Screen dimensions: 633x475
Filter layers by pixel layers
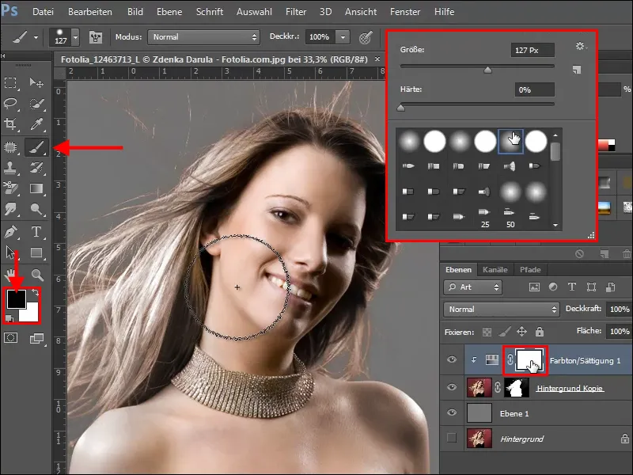[534, 287]
